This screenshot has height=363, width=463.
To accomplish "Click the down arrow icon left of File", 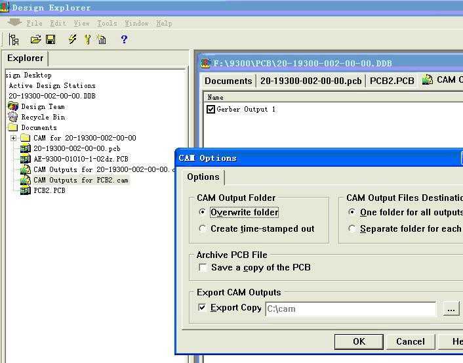I will click(x=14, y=22).
